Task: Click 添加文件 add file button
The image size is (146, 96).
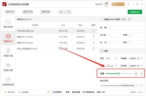Action: pyautogui.click(x=10, y=12)
